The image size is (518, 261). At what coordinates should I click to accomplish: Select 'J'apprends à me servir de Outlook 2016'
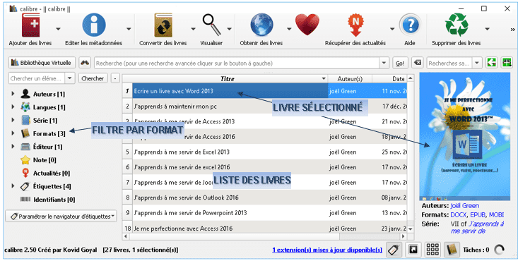tap(264, 198)
